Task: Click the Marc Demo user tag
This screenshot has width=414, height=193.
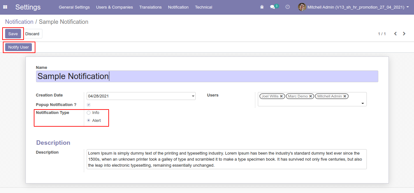Action: tap(300, 96)
